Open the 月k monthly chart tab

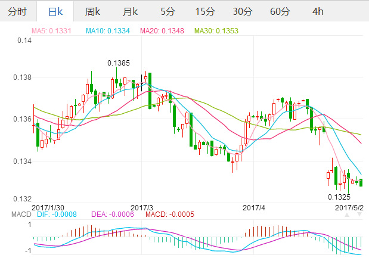pos(130,11)
